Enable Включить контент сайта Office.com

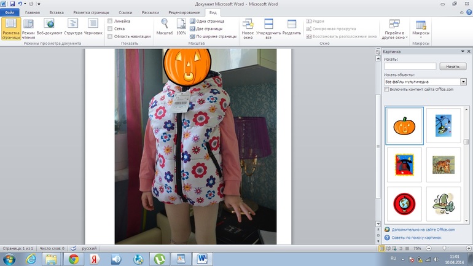point(386,90)
